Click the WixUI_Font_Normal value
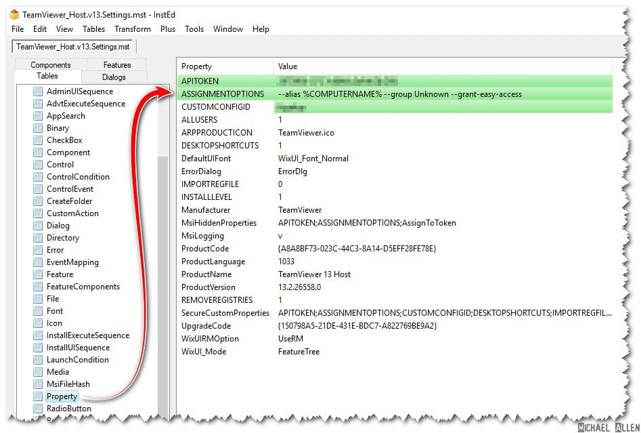This screenshot has height=433, width=641. (x=313, y=159)
